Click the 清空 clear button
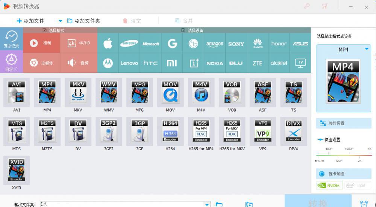This screenshot has width=376, height=207. pos(132,21)
